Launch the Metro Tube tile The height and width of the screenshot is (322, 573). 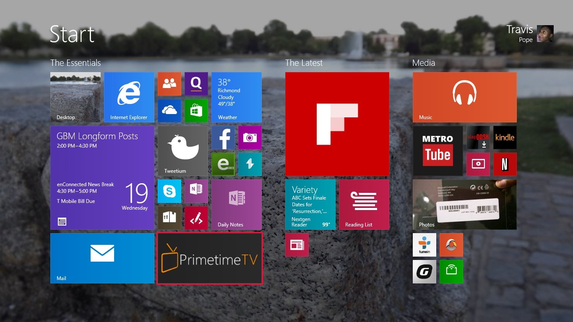[x=438, y=151]
